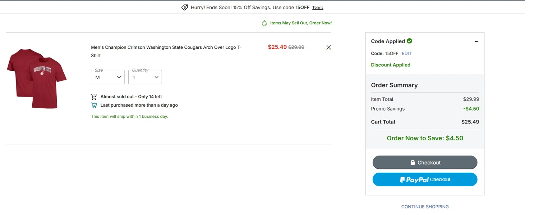Open the Washington State T-shirt product image
Image resolution: width=539 pixels, height=215 pixels.
coord(37,79)
